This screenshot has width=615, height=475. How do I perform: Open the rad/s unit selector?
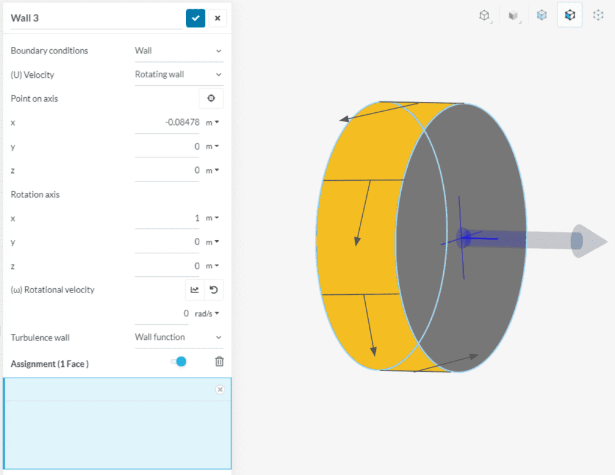[207, 313]
